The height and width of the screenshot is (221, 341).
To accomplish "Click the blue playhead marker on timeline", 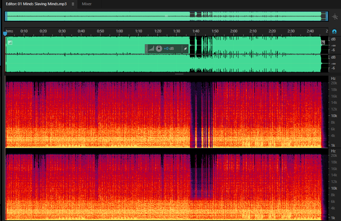I will point(5,34).
